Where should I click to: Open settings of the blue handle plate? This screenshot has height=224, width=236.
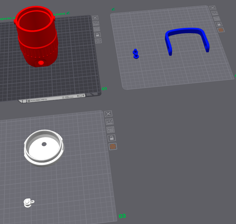point(221,30)
